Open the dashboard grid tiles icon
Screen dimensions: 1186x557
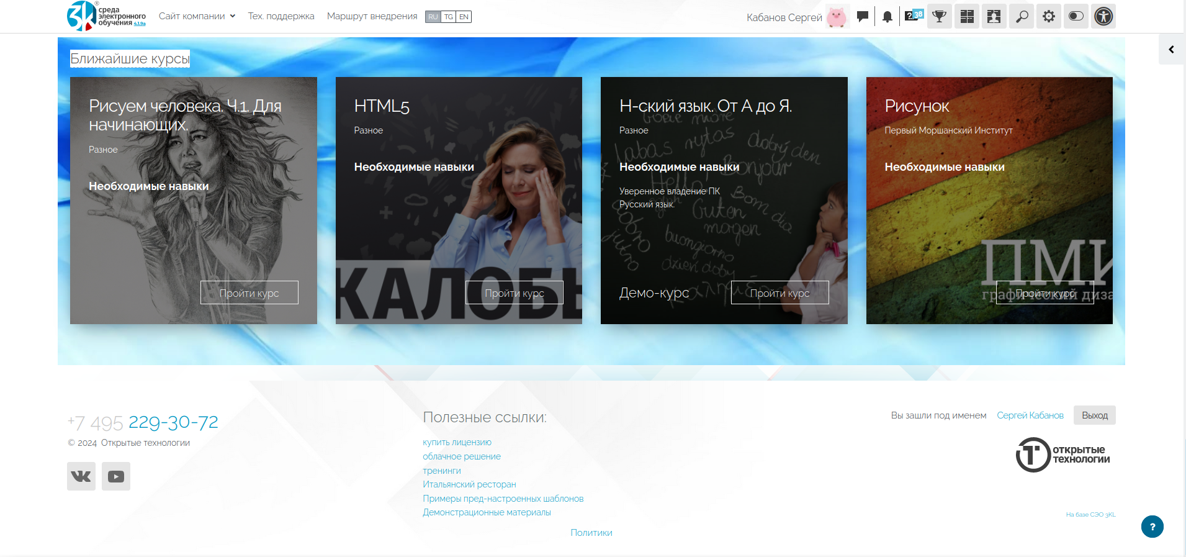tap(967, 16)
